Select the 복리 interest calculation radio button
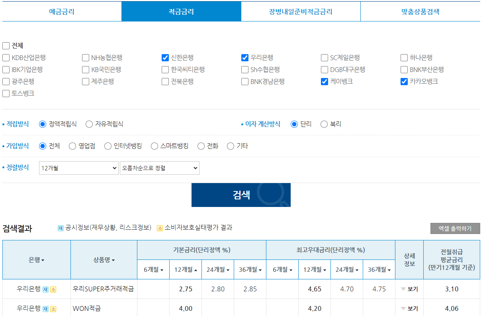This screenshot has width=483, height=316. (x=324, y=124)
